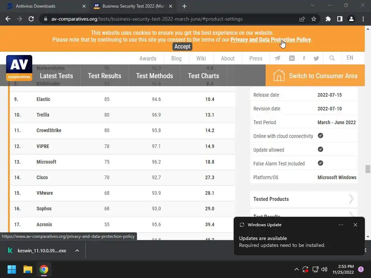The width and height of the screenshot is (371, 278).
Task: Show hidden system tray icons
Action: pyautogui.click(x=296, y=269)
